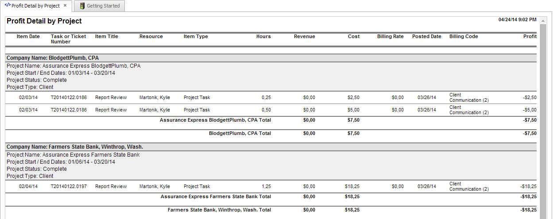
Task: Switch to the Getting Started tab
Action: click(103, 6)
